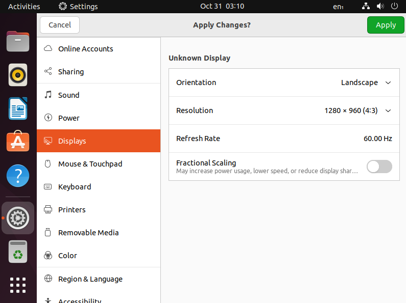Viewport: 406px width, 303px height.
Task: Select Mouse & Touchpad panel
Action: (99, 164)
